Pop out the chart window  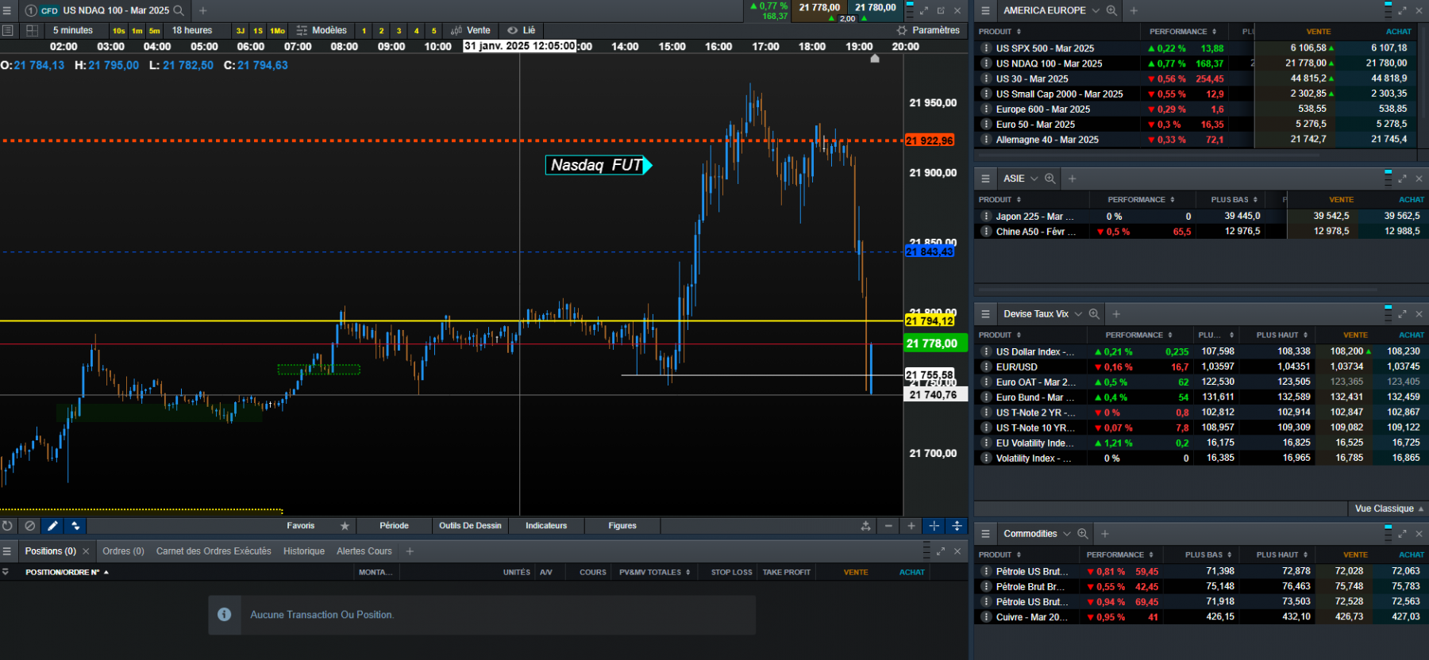pos(941,10)
